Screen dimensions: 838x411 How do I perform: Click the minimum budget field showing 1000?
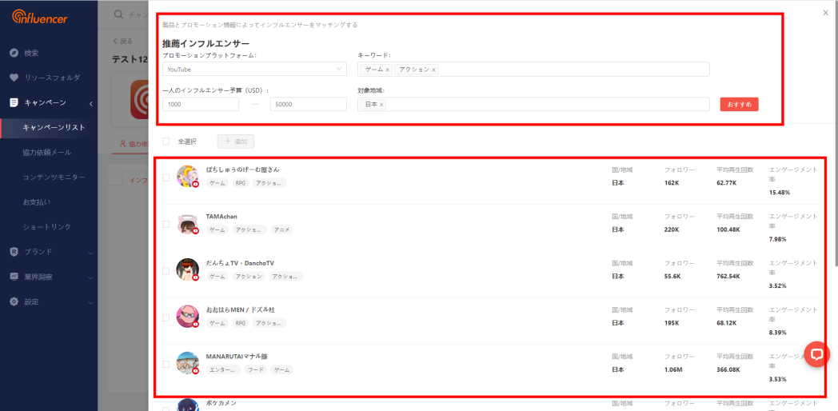[x=201, y=104]
